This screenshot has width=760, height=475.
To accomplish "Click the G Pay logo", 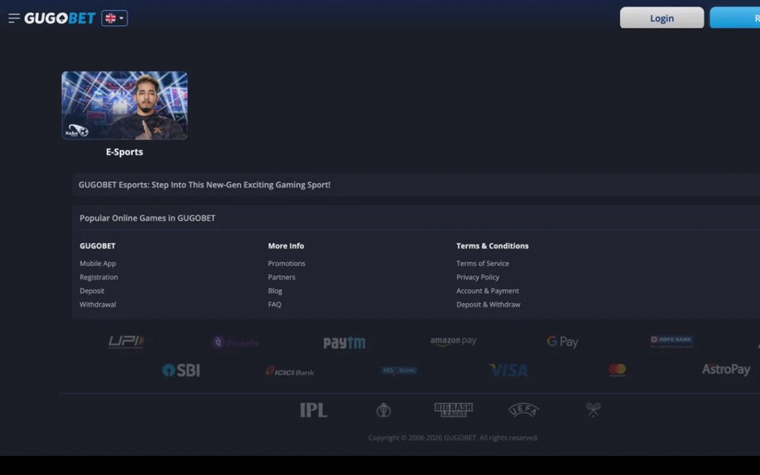I will [x=562, y=342].
